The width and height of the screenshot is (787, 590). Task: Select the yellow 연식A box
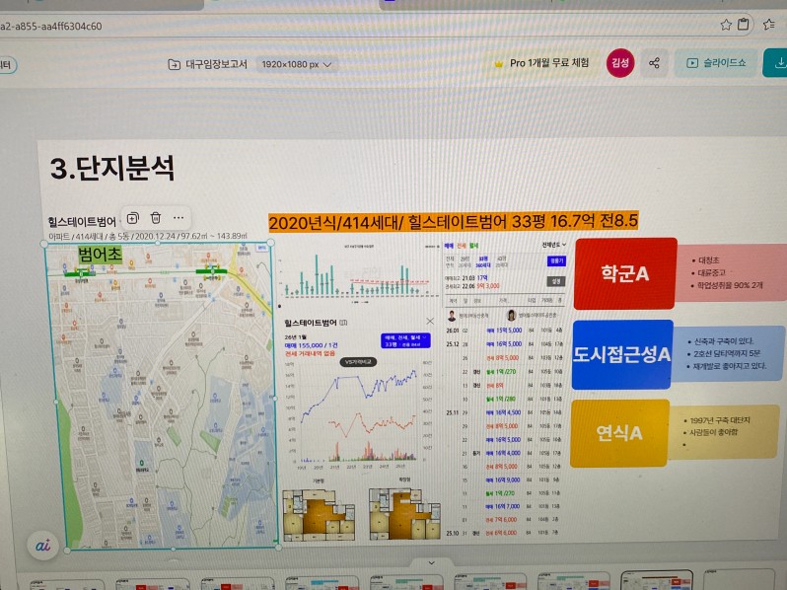point(619,432)
